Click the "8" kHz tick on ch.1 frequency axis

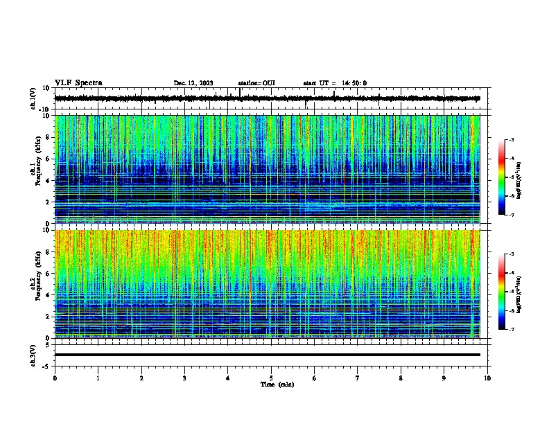tap(48, 137)
